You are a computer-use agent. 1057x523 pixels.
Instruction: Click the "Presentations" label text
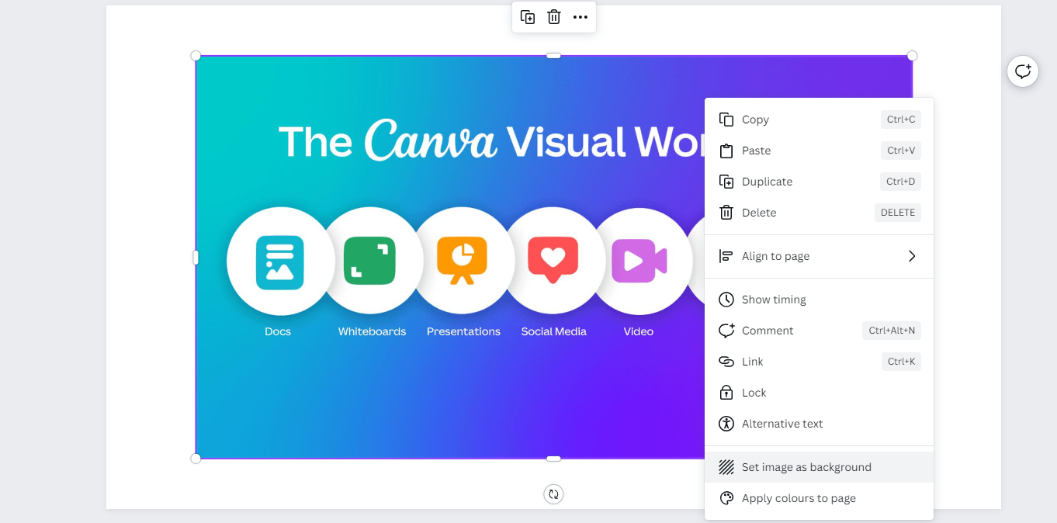pos(463,331)
